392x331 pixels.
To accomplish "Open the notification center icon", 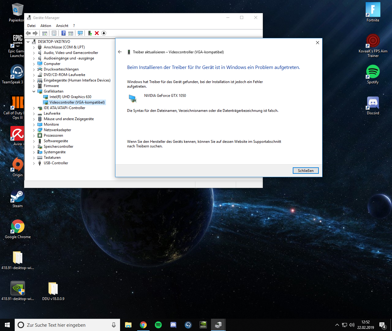I will coord(383,325).
